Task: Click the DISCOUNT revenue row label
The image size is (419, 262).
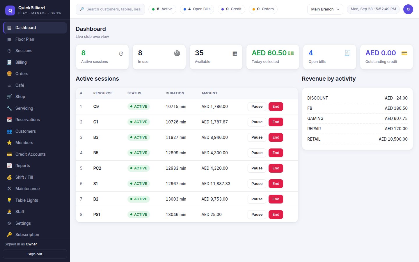Action: tap(317, 98)
